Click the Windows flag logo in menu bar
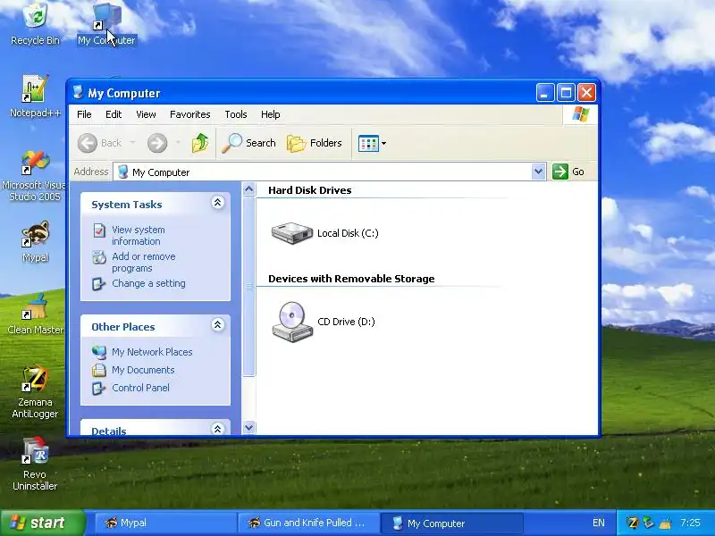 580,114
